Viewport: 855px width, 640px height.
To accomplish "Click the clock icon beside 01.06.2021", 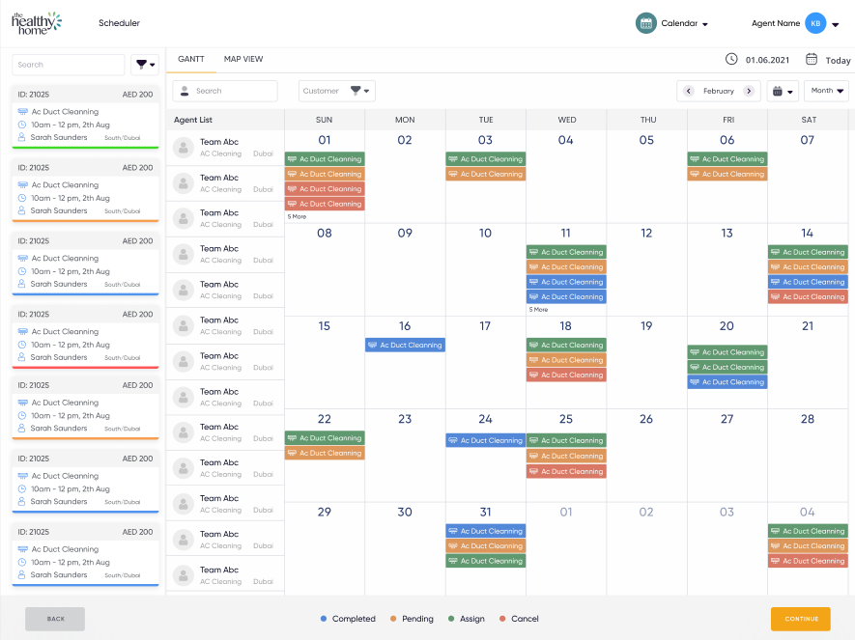I will tap(731, 60).
